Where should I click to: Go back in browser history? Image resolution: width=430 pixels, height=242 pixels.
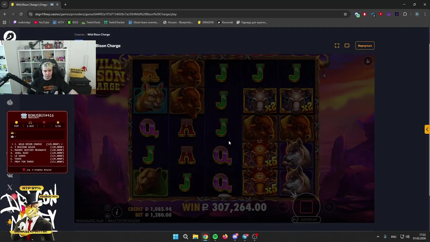pyautogui.click(x=5, y=14)
